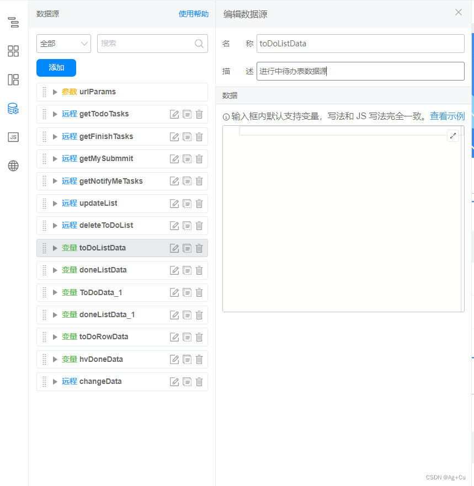Edit the ToDoData_1 variable

point(174,292)
